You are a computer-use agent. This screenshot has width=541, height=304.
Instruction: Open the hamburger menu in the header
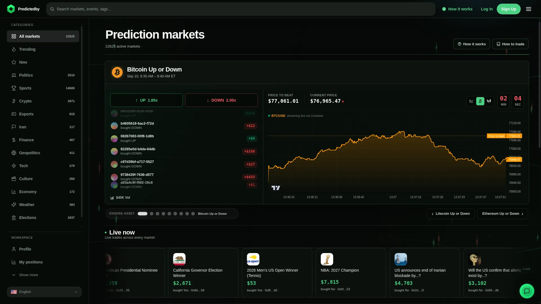click(x=529, y=9)
